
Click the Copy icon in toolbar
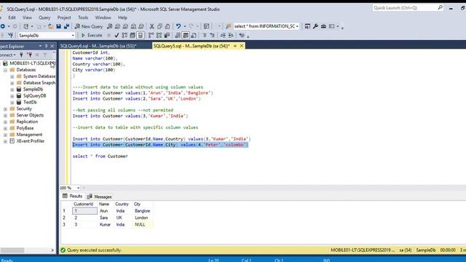pos(159,26)
